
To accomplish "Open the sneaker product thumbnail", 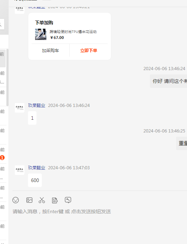I will tap(41, 34).
